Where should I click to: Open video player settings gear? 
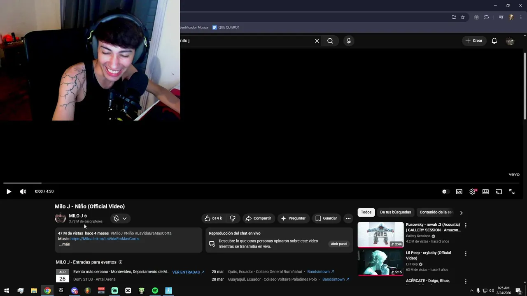[473, 192]
